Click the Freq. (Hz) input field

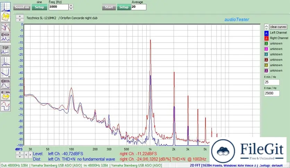[x=58, y=7]
